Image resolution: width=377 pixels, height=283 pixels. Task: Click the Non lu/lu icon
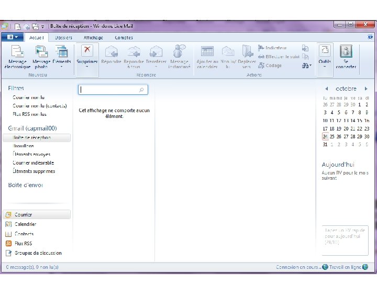tap(228, 57)
